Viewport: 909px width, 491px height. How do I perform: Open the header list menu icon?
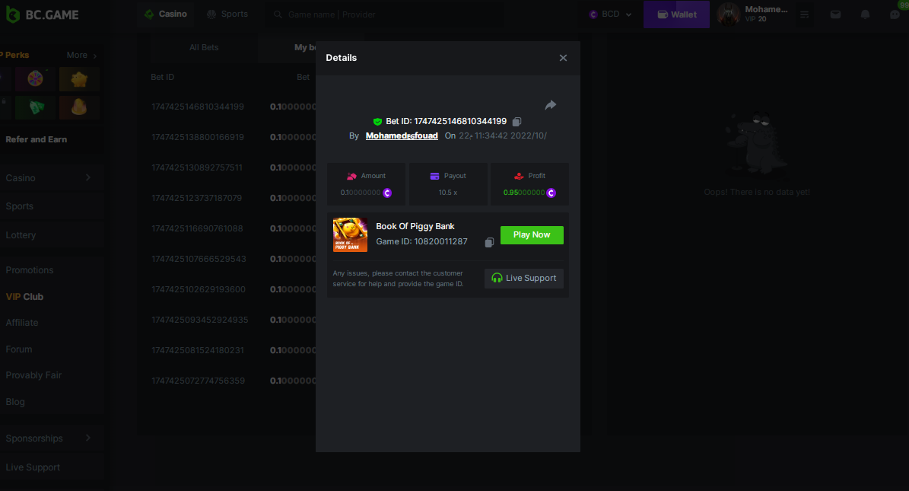(804, 14)
